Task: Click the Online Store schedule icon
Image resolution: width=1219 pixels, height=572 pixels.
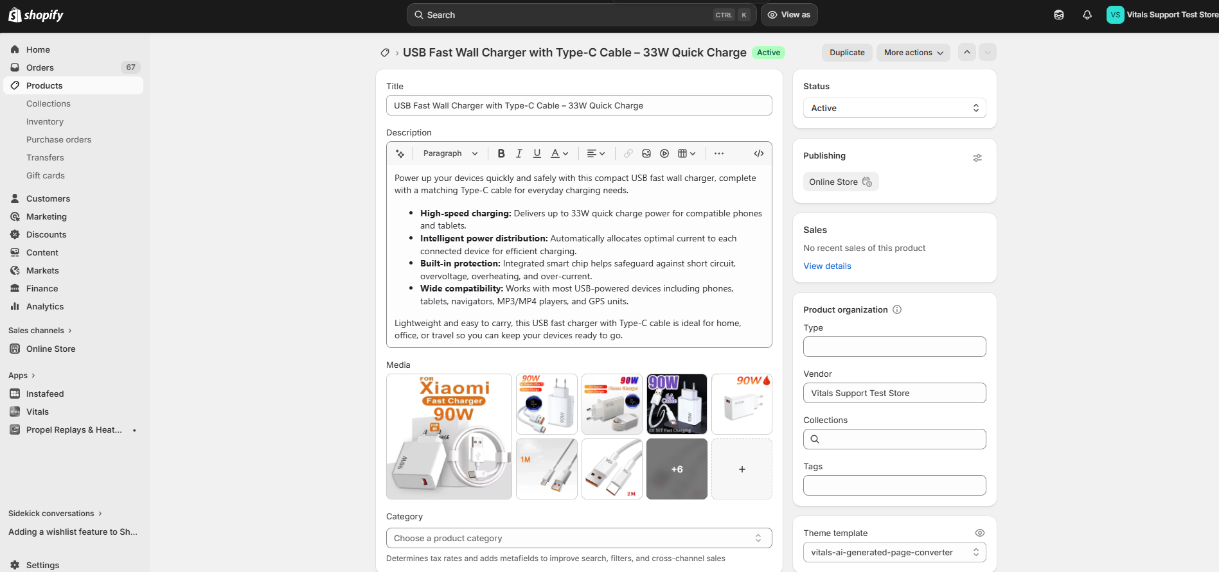Action: click(867, 182)
